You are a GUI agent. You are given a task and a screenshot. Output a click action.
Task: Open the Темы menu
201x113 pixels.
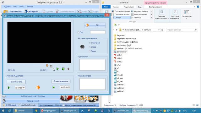[x=15, y=7]
